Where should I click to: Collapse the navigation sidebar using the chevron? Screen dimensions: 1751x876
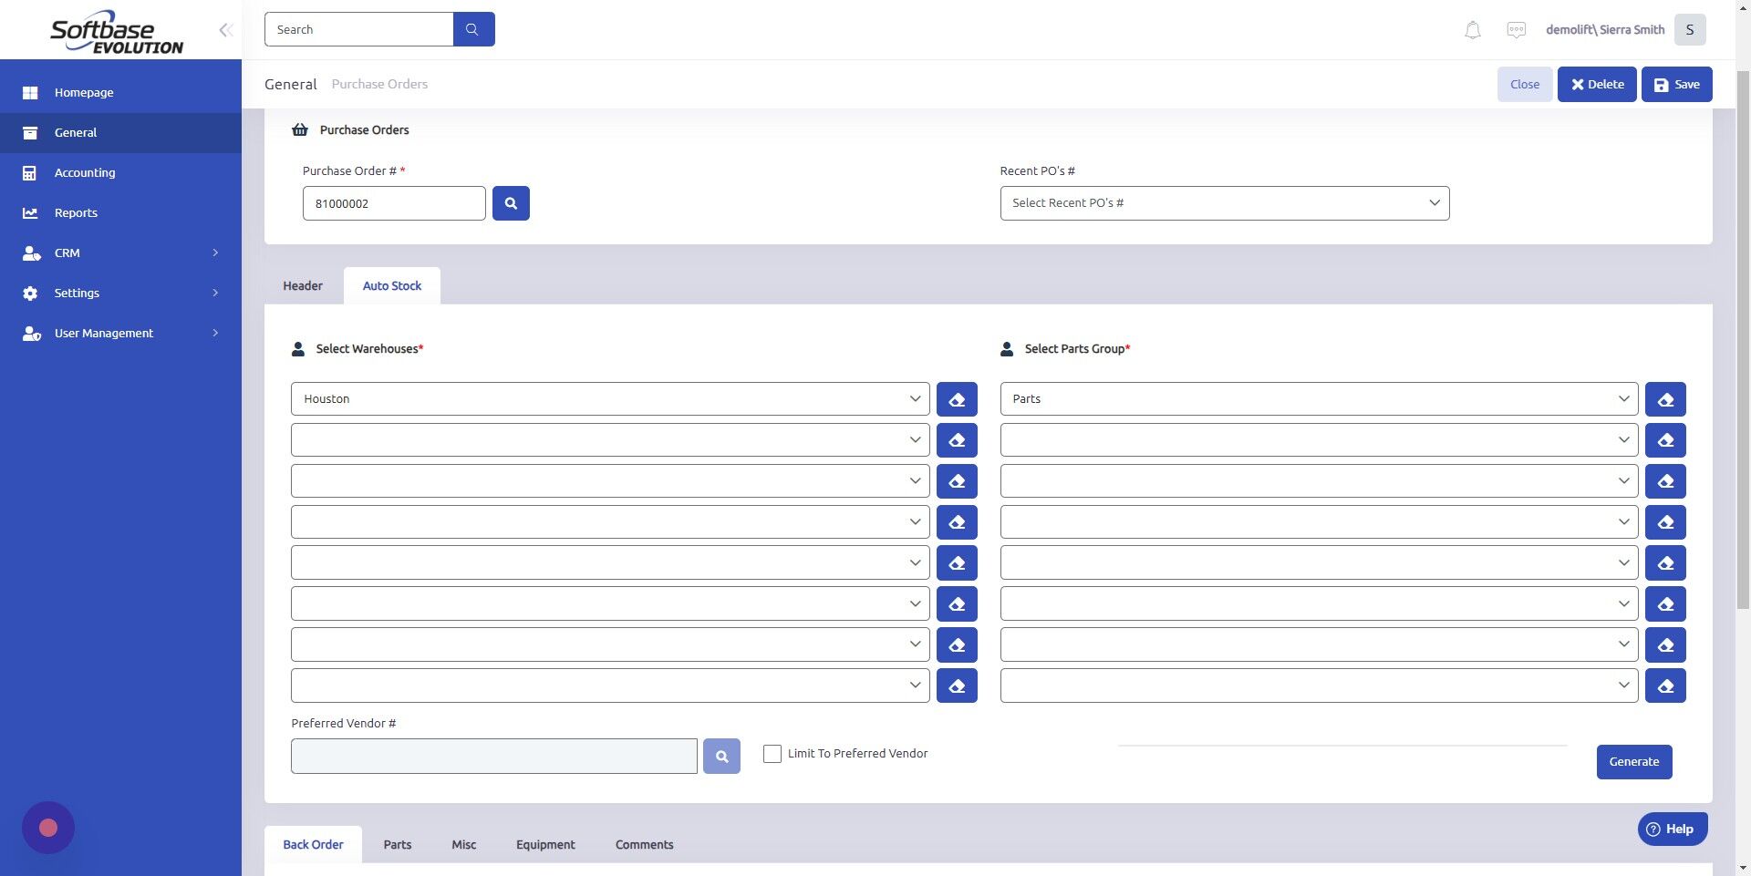(x=224, y=29)
